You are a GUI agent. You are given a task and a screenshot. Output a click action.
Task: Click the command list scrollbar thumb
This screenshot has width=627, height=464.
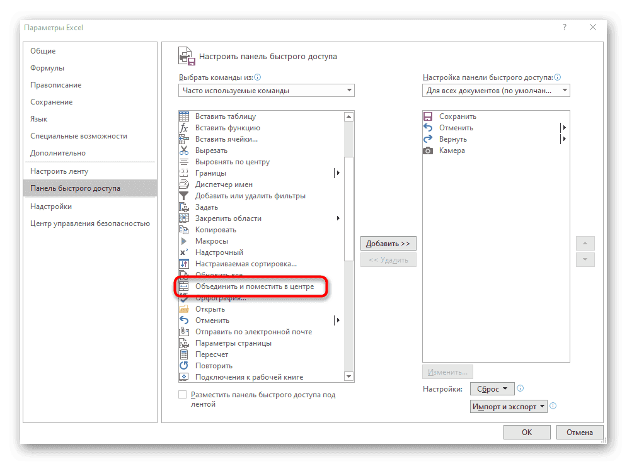coord(348,209)
